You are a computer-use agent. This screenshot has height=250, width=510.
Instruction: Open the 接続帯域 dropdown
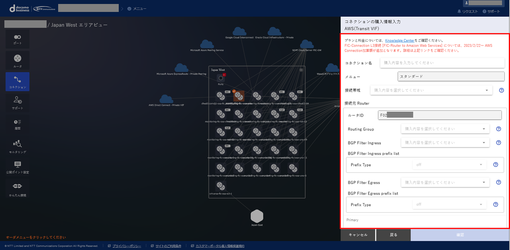click(431, 90)
